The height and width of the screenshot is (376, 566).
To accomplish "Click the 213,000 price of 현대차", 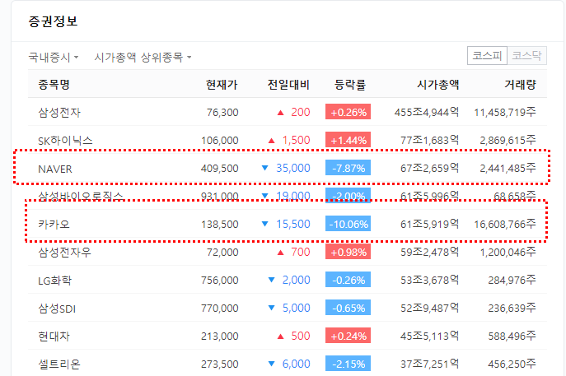I will (219, 336).
